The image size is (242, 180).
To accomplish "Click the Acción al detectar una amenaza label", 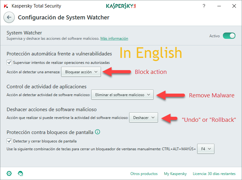I will 33,72.
